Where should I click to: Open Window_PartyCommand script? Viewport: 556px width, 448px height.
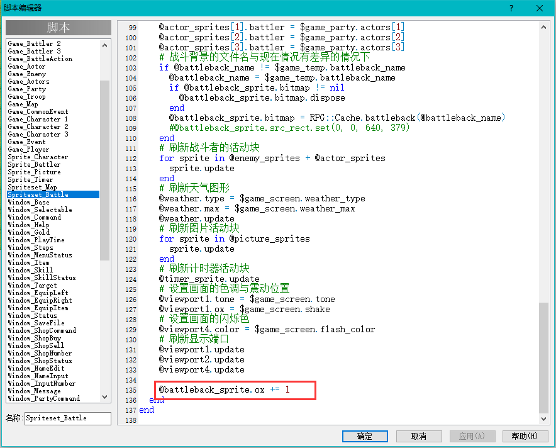click(43, 398)
